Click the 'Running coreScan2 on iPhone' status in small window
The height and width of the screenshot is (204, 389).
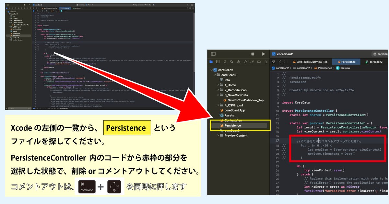[142, 5]
